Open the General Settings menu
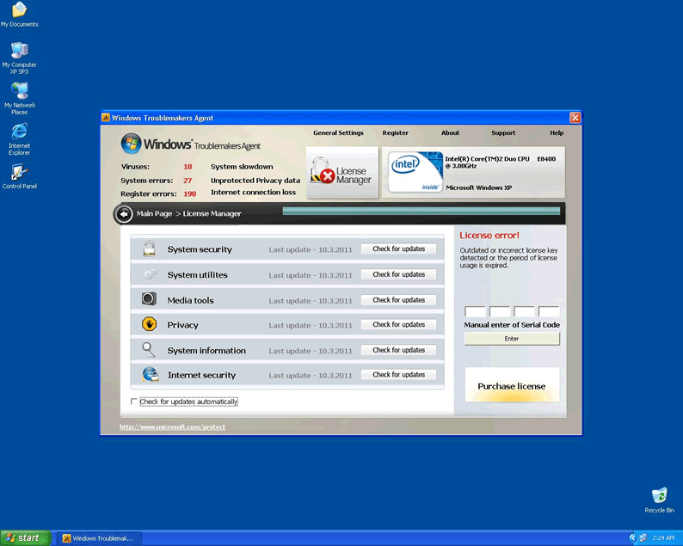 (338, 133)
